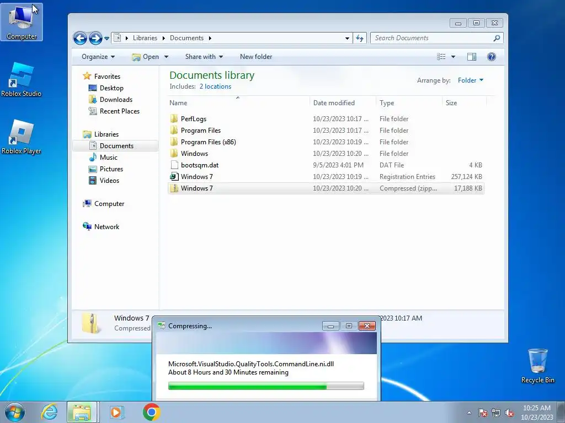The width and height of the screenshot is (565, 423).
Task: Launch Google Chrome from taskbar
Action: click(151, 412)
